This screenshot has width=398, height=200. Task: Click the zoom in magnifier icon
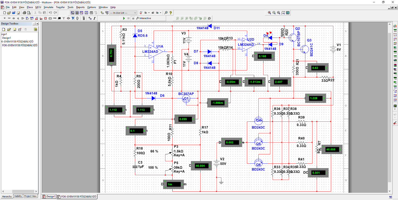(269, 13)
